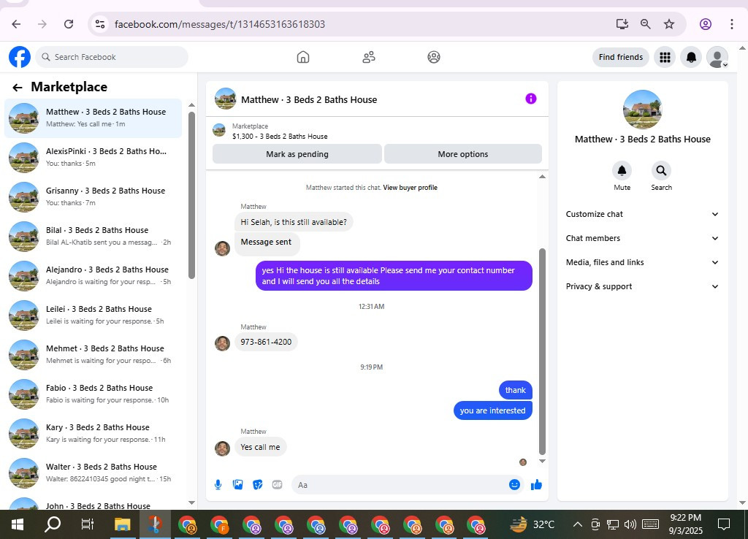Open browser zoom magnifier icon
748x539 pixels.
pyautogui.click(x=646, y=24)
